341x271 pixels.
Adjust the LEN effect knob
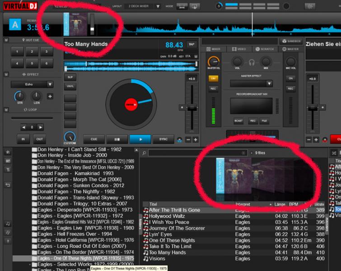coord(36,96)
